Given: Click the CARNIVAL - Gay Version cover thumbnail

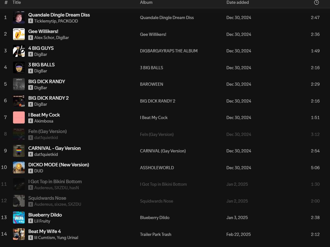Looking at the screenshot, I should (19, 151).
